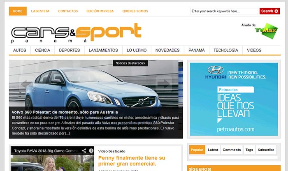Go to the La Revista page

pos(40,11)
